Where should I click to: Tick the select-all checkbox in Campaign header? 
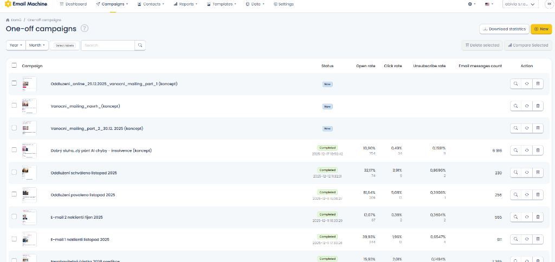click(x=14, y=65)
